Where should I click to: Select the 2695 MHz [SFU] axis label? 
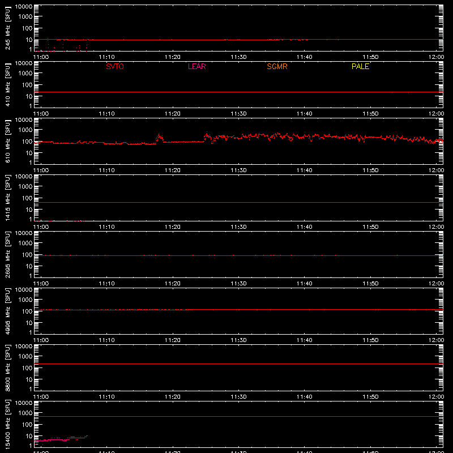7,254
